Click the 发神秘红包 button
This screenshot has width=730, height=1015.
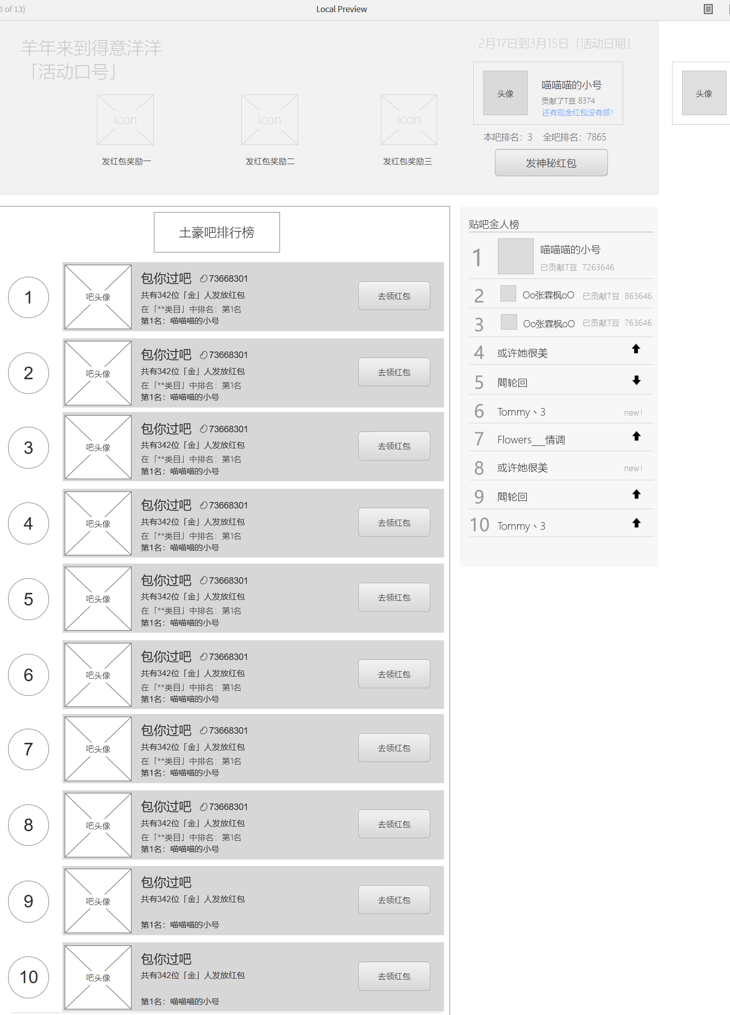point(551,163)
